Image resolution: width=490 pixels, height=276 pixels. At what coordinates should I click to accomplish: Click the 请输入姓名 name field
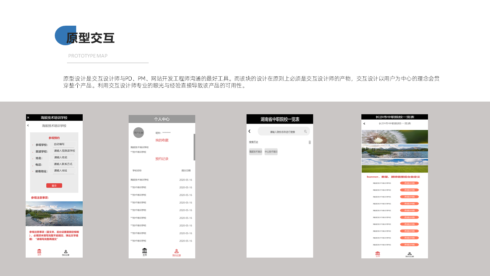point(64,158)
